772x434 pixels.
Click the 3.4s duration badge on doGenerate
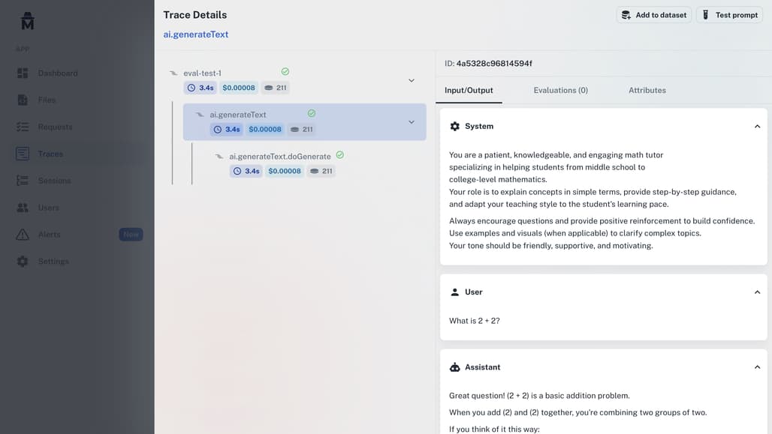click(x=246, y=171)
